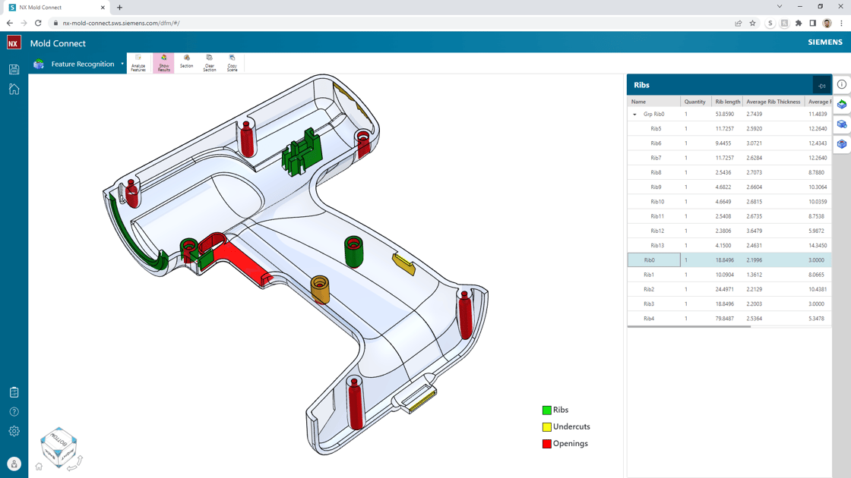Toggle the Show Results button
Screen dimensions: 851x478
163,62
